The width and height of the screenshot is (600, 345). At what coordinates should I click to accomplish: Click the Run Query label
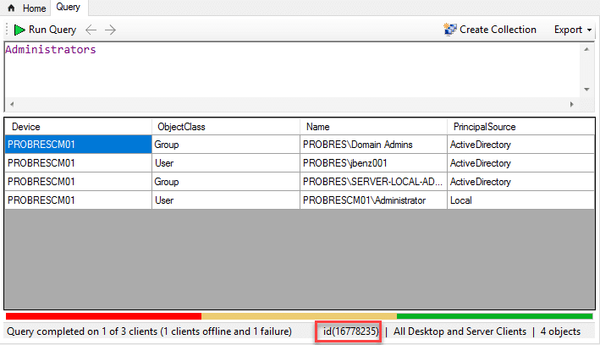coord(52,30)
